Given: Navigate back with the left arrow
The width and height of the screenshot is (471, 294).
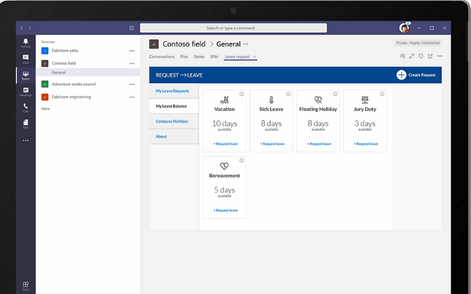Looking at the screenshot, I should pos(22,28).
